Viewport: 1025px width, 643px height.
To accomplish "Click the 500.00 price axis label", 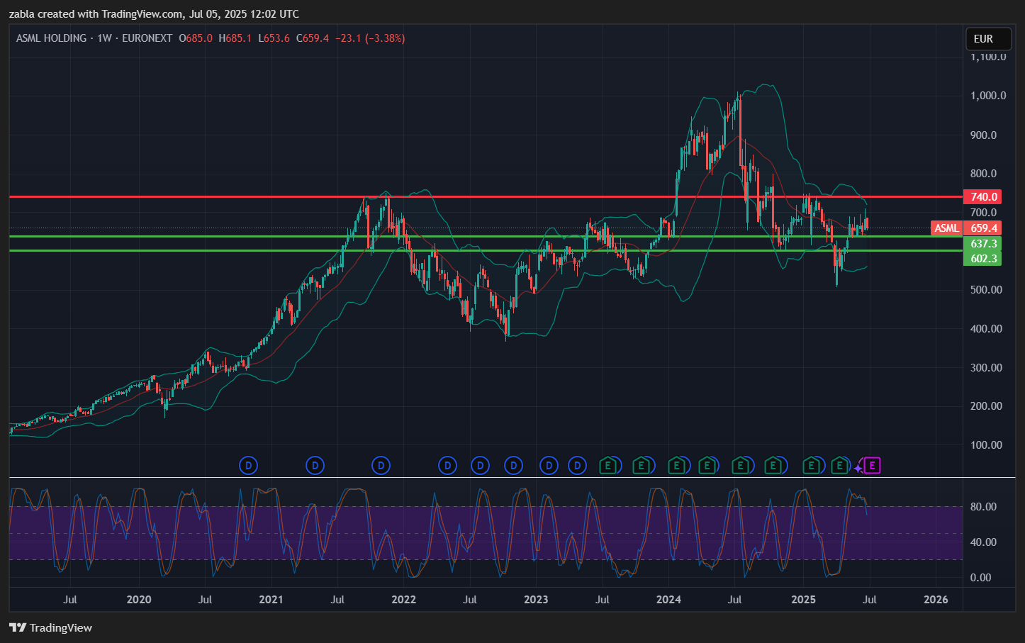I will coord(987,290).
